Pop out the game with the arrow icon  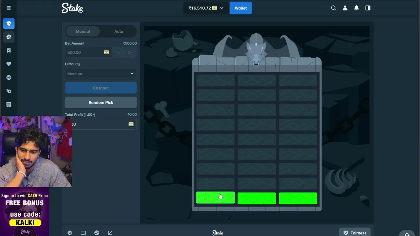(110, 233)
